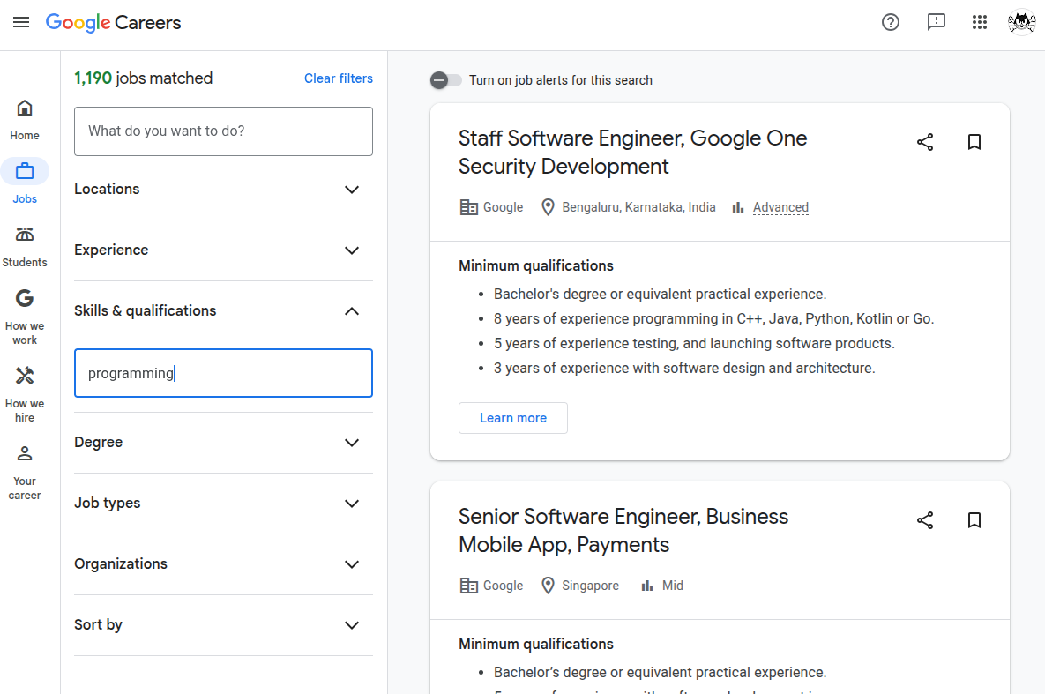This screenshot has height=694, width=1045.
Task: Click company building icon beside Singapore listing
Action: [469, 586]
